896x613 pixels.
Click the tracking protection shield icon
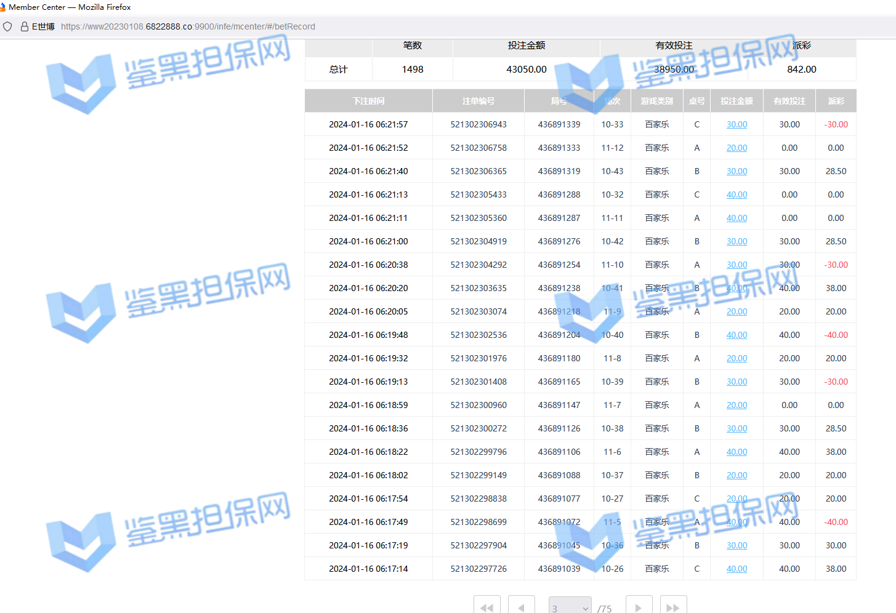(x=8, y=26)
